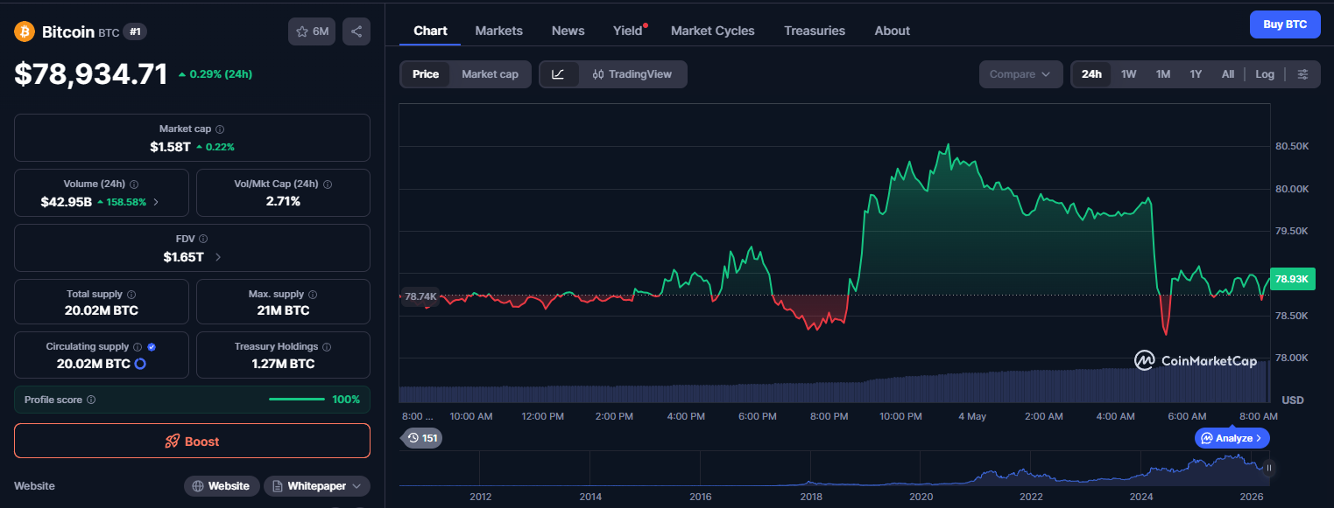Select the 24h time range

tap(1091, 74)
